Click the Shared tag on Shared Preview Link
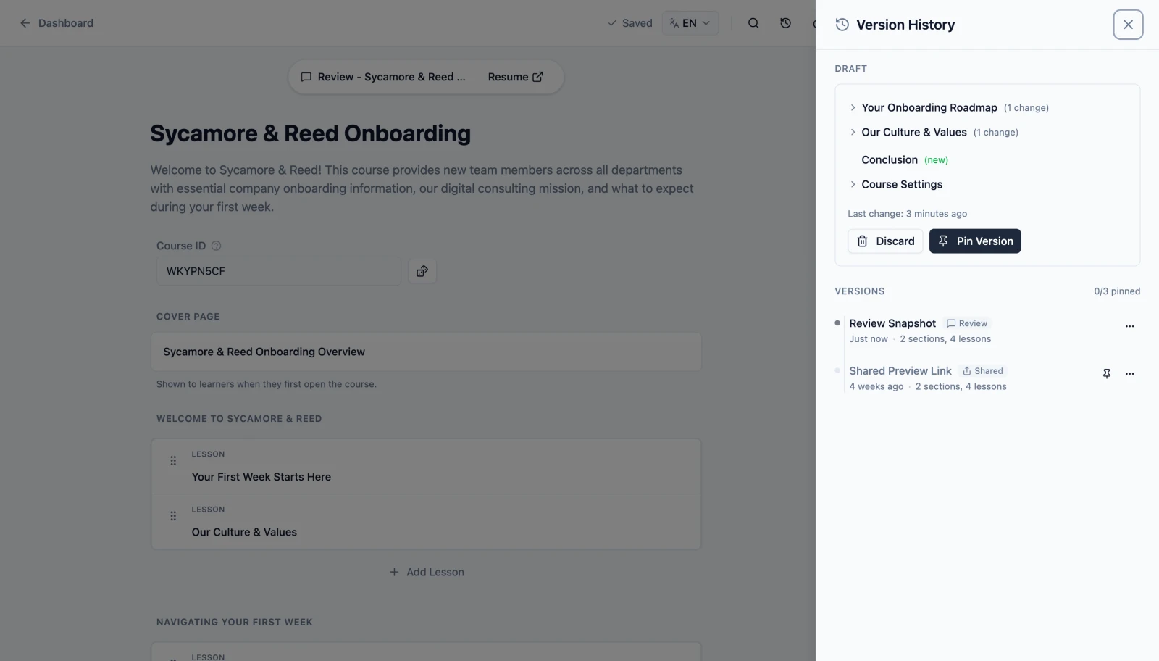This screenshot has height=661, width=1159. 983,370
